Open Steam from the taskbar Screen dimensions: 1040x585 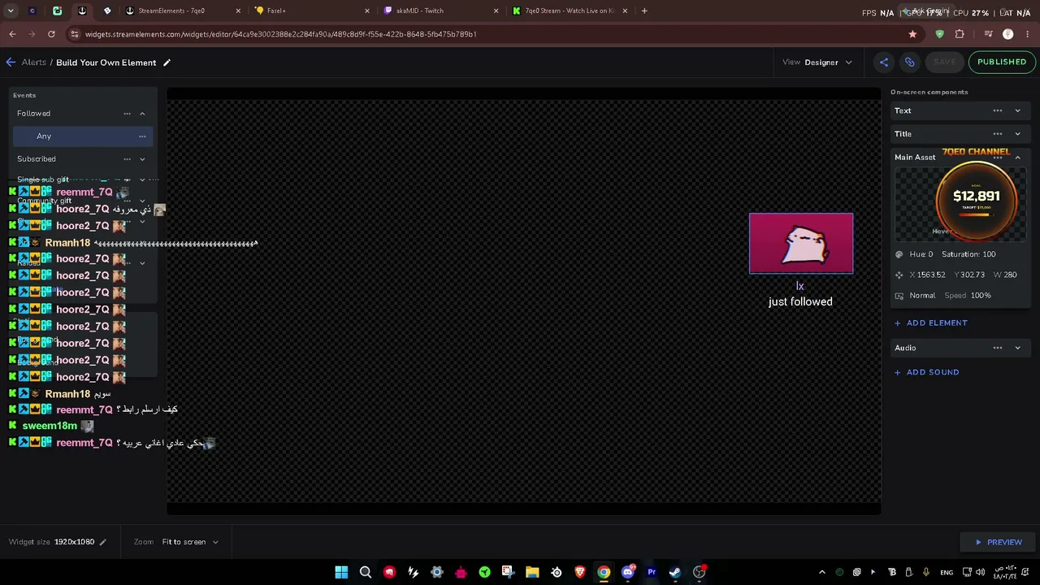coord(675,572)
